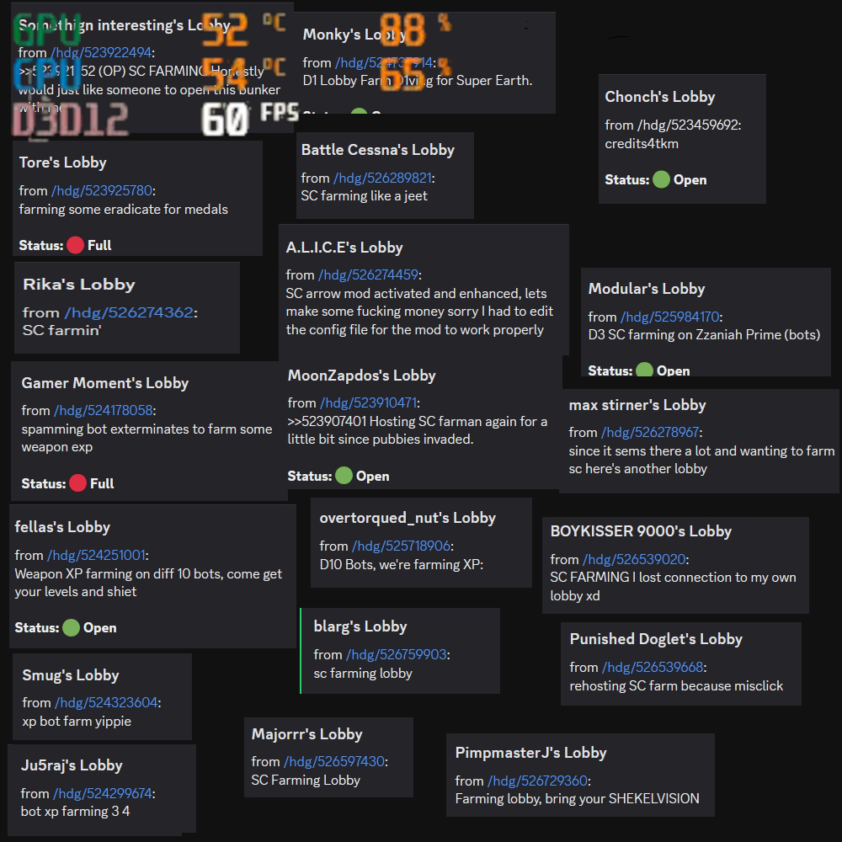Open the /hdg/526597430 link in Majorrr's Lobby
This screenshot has width=842, height=842.
[x=334, y=761]
